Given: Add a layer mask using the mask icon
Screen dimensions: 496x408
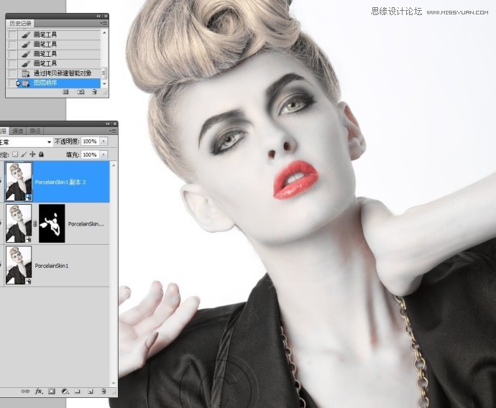Looking at the screenshot, I should pyautogui.click(x=52, y=391).
